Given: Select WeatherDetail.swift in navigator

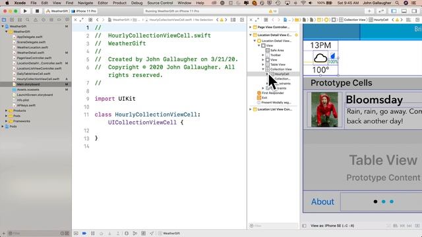Looking at the screenshot, I should point(30,53).
